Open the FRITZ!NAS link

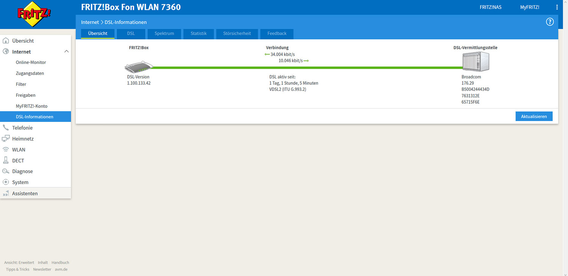[x=490, y=7]
